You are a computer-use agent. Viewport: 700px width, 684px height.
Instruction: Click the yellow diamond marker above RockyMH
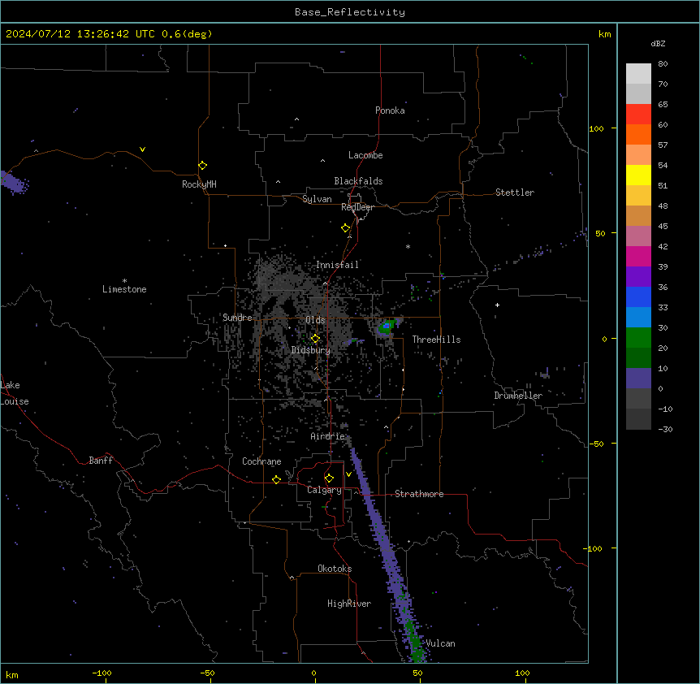coord(202,166)
